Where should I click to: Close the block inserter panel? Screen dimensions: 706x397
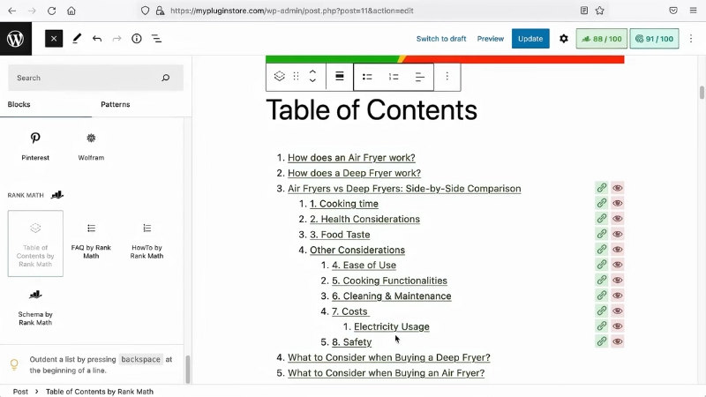(54, 39)
